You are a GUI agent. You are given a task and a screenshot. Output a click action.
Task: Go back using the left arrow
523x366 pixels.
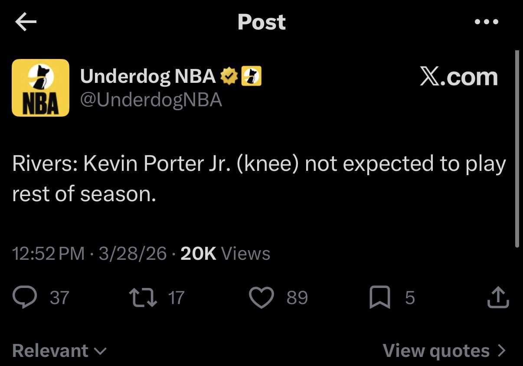click(x=26, y=23)
